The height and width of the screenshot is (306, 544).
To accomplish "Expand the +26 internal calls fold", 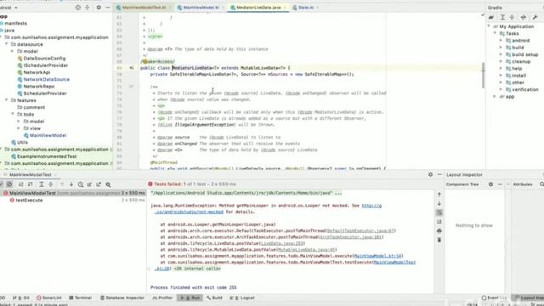I will pyautogui.click(x=197, y=269).
